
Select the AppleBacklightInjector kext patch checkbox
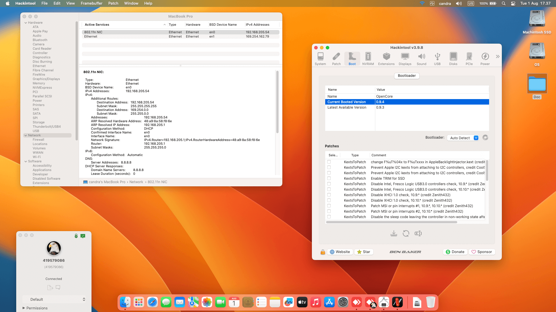pos(329,162)
